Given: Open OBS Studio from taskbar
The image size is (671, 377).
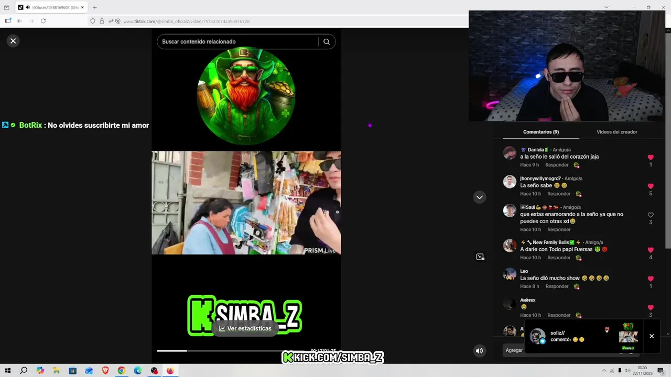Looking at the screenshot, I should point(154,371).
